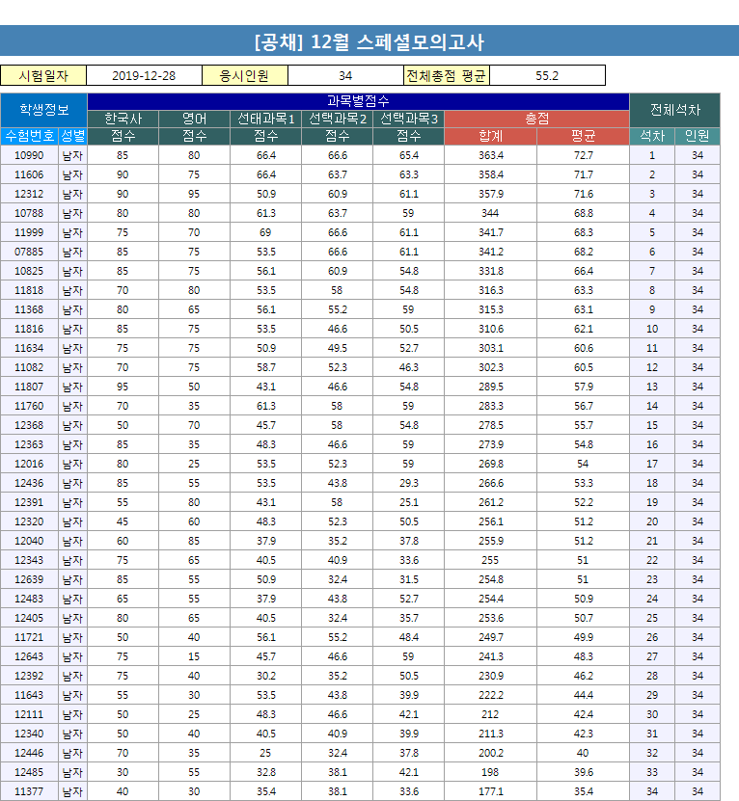Click total score '331.8'
This screenshot has height=801, width=739.
coord(490,271)
